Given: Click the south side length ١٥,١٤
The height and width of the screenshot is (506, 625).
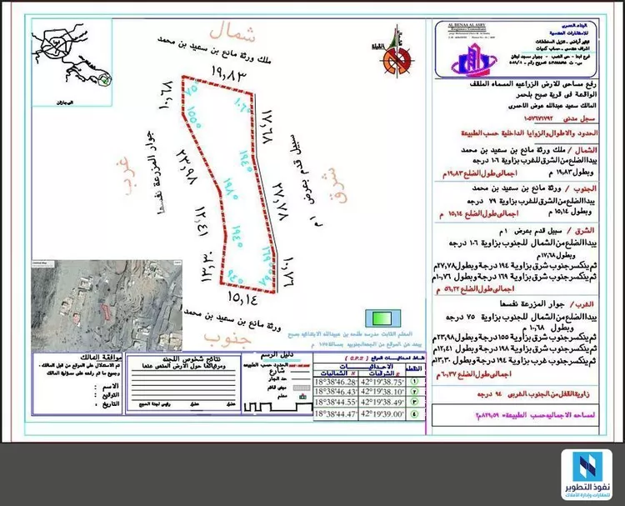Looking at the screenshot, I should coord(243,297).
